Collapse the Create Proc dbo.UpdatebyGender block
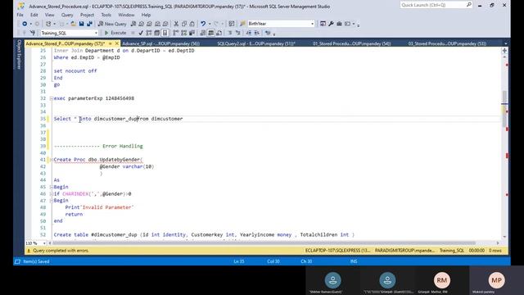 [51, 160]
